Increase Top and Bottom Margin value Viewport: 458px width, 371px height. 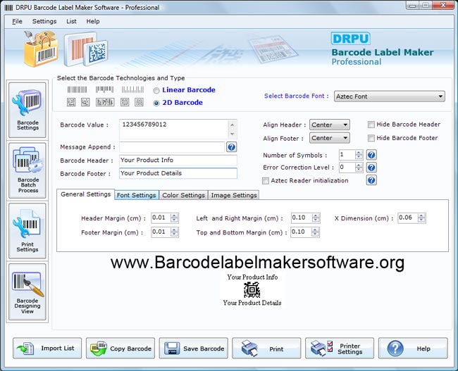click(315, 229)
